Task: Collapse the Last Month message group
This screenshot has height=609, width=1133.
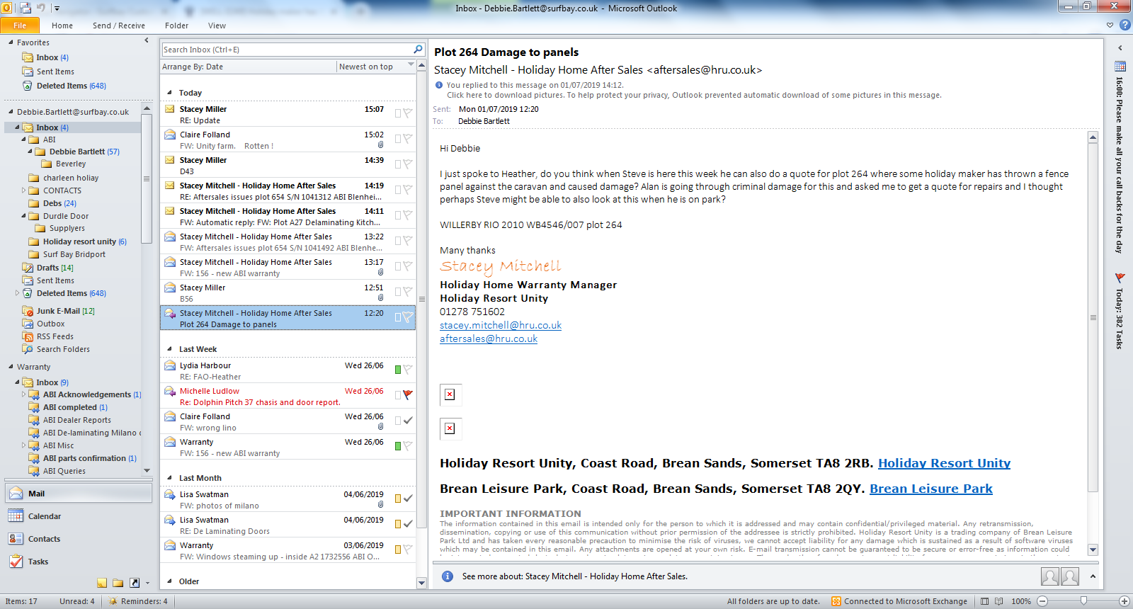Action: pyautogui.click(x=170, y=478)
